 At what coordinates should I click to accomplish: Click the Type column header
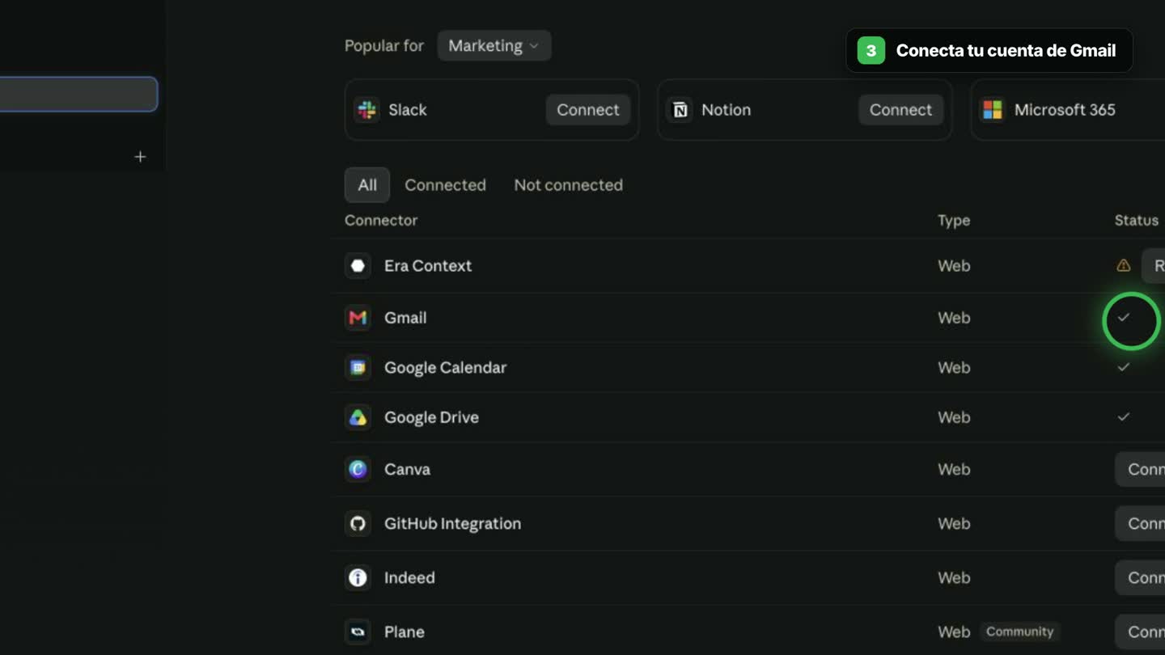pyautogui.click(x=954, y=221)
